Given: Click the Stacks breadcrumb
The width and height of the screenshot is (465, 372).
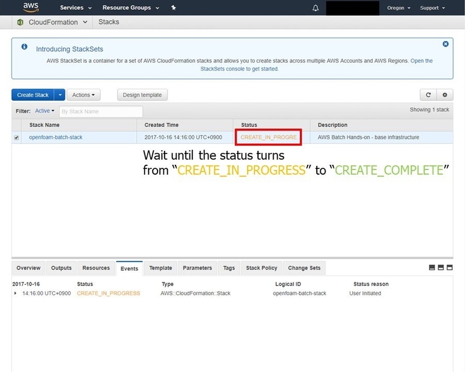Looking at the screenshot, I should pyautogui.click(x=109, y=22).
